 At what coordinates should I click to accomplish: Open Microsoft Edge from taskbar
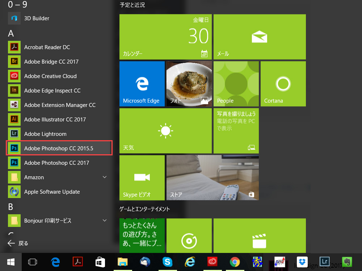[x=55, y=262]
